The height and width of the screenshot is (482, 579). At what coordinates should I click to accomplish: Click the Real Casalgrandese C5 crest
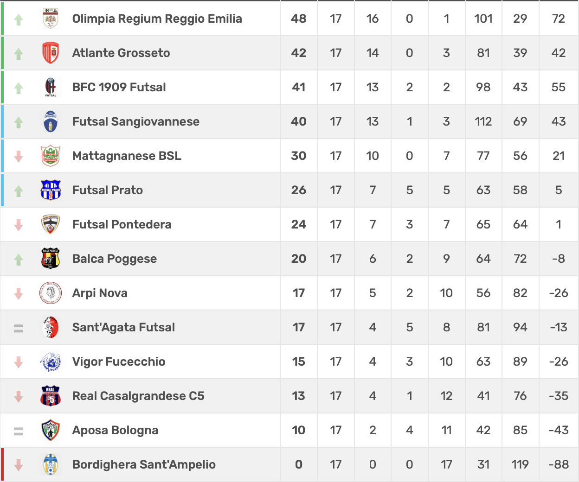coord(51,396)
